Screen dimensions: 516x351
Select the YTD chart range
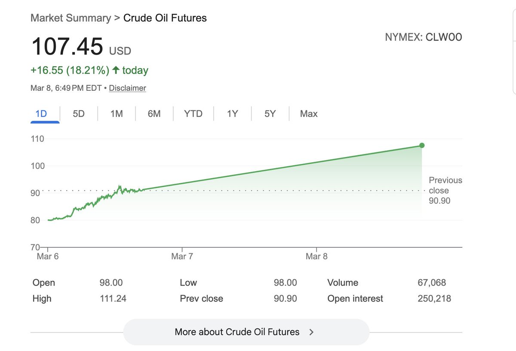click(193, 114)
